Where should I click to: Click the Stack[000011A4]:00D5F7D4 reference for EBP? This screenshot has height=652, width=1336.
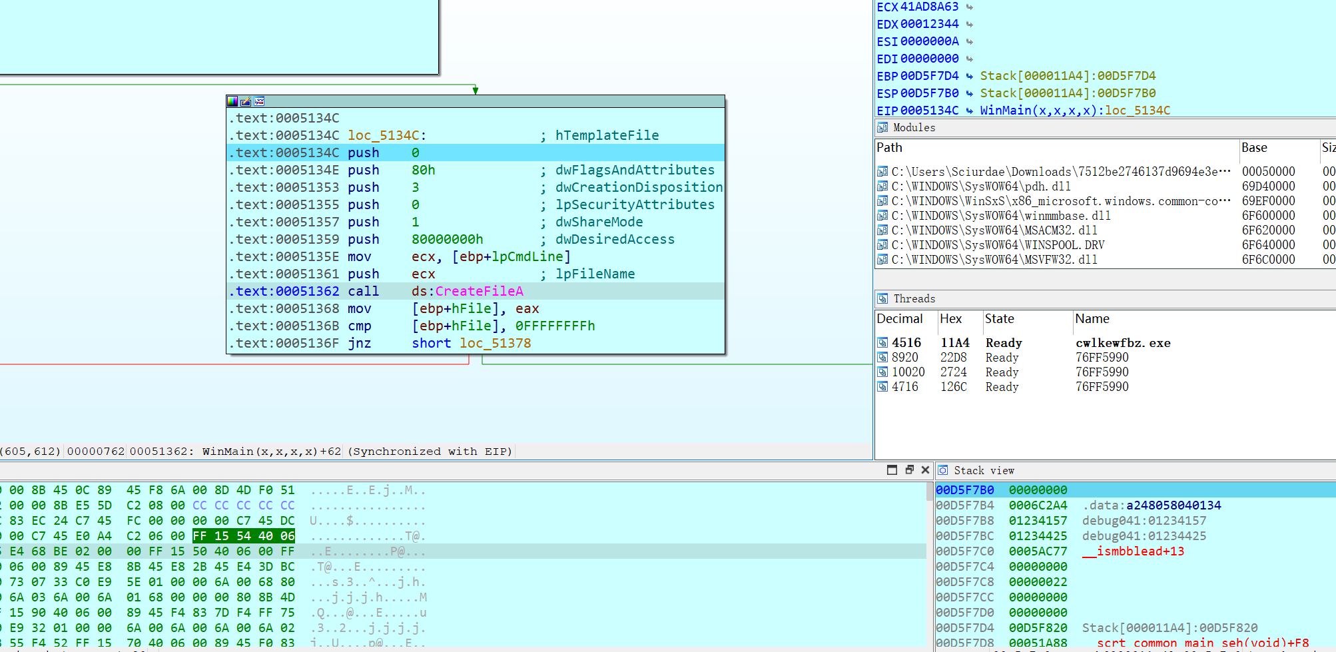tap(1068, 77)
